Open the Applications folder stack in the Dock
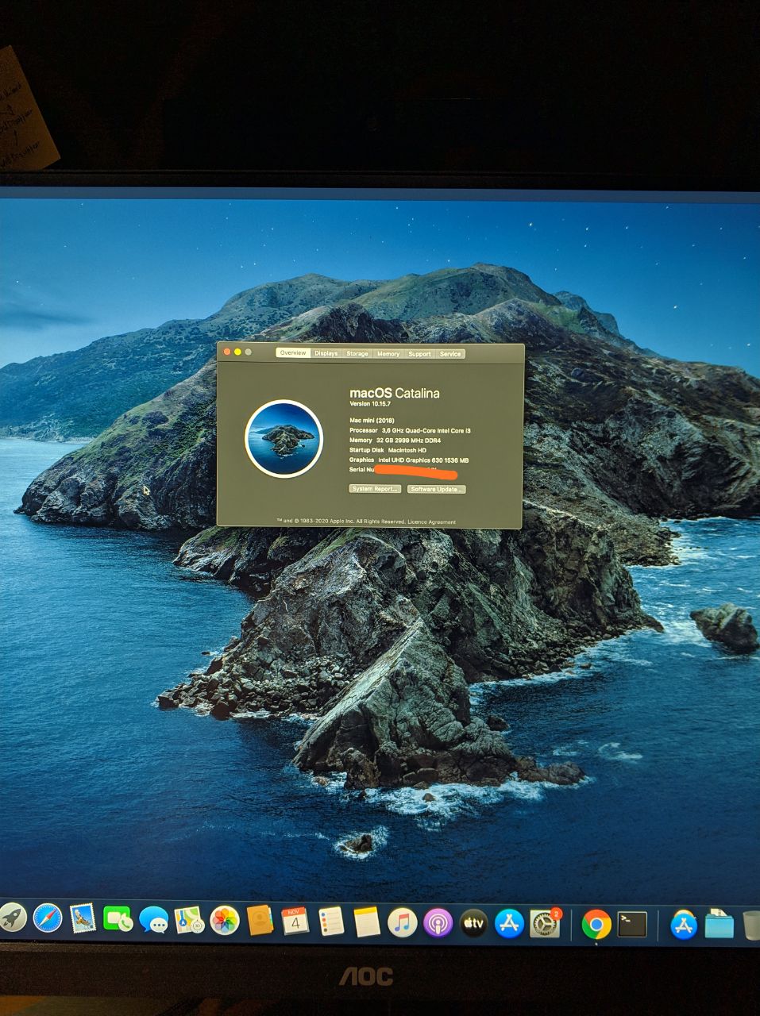Screen dimensions: 760x1016 684,925
